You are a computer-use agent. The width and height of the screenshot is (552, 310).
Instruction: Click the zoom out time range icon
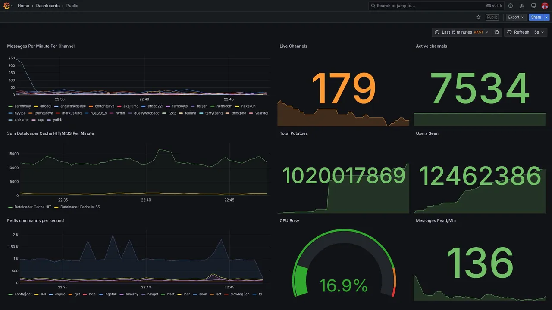[x=497, y=32]
